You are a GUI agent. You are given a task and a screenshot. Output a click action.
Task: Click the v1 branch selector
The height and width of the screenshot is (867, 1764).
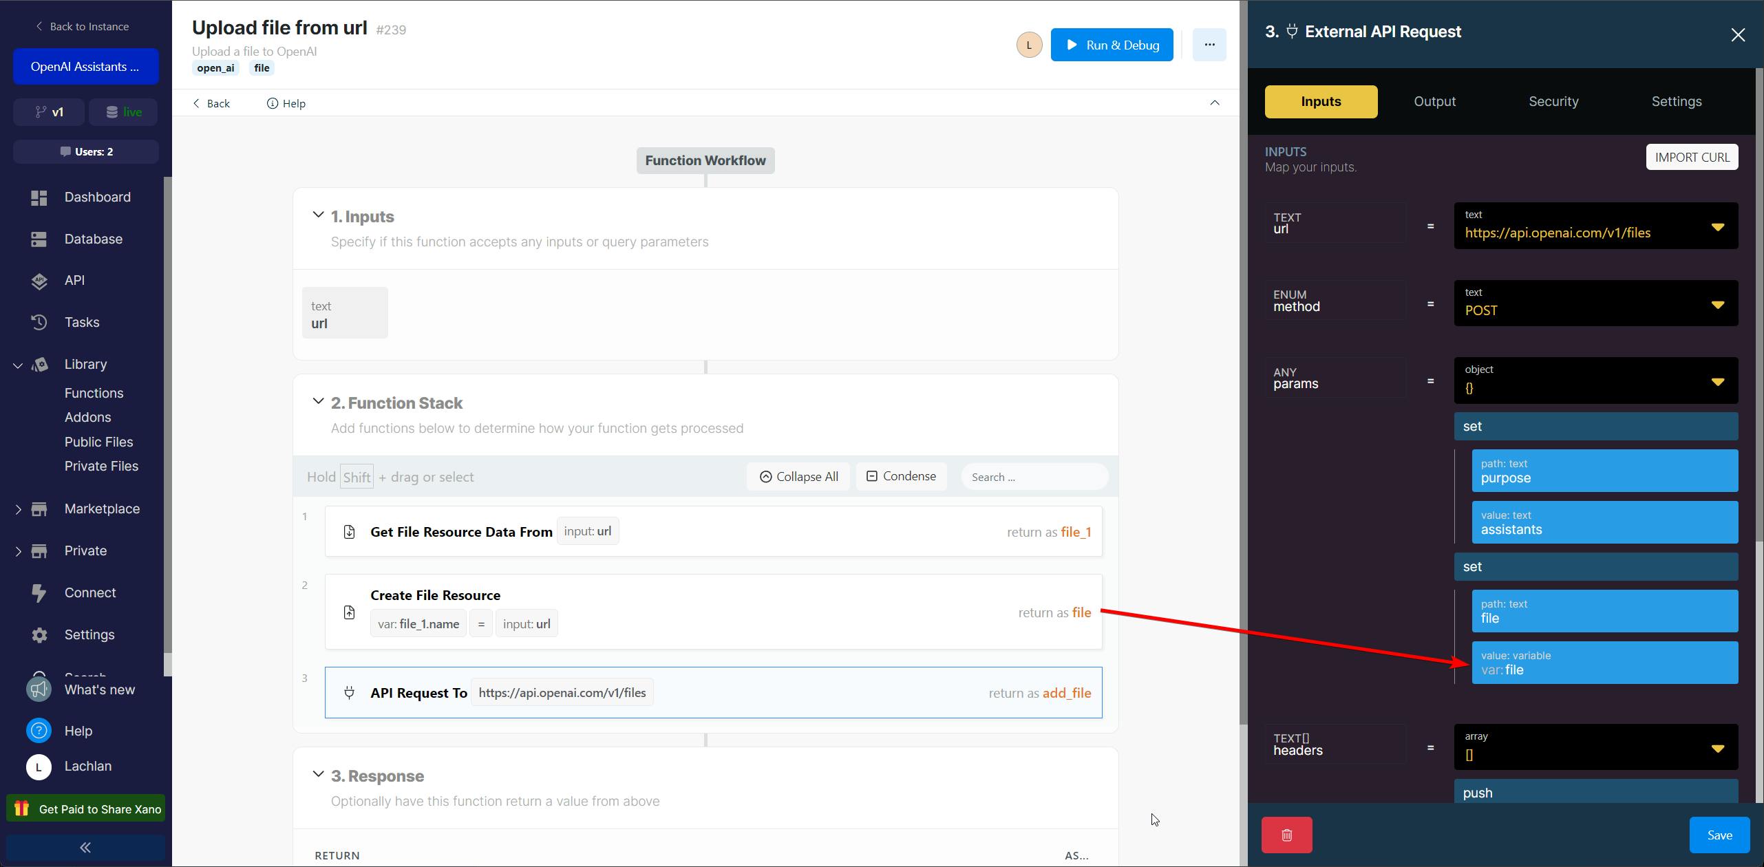pyautogui.click(x=49, y=111)
